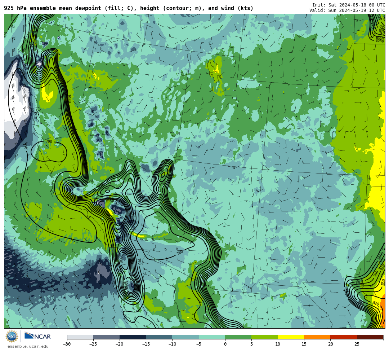Screen dimensions: 389x351
Task: Click the positive 20 colorbar tick label
Action: [330, 344]
